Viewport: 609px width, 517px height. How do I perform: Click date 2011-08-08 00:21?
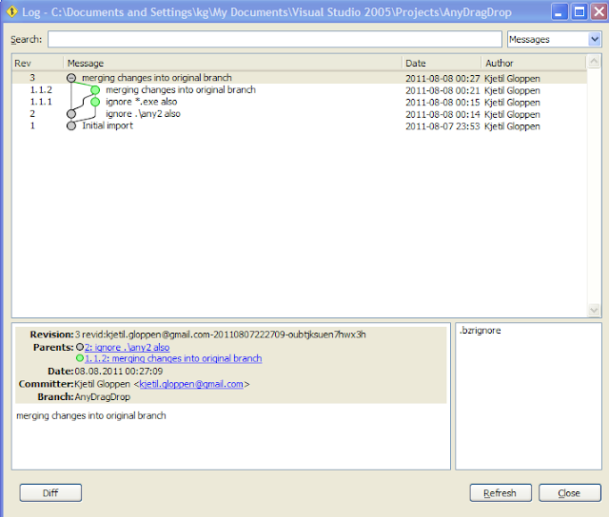click(x=442, y=90)
